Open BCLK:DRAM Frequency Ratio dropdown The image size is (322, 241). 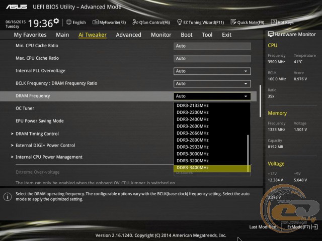pyautogui.click(x=212, y=84)
